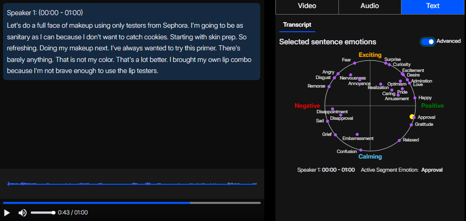
Task: Click the yellow Approval emotion dot
Action: [412, 117]
